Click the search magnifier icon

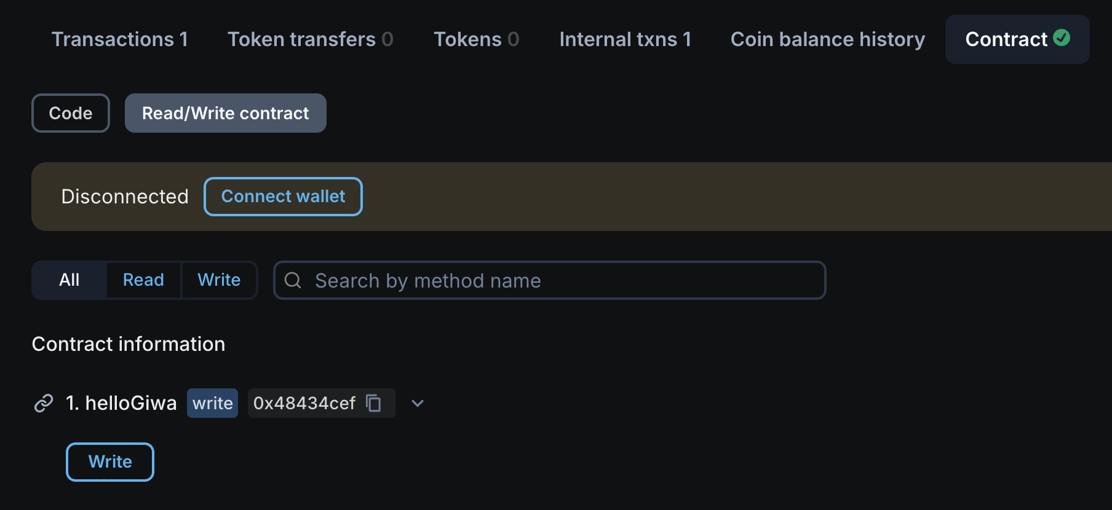tap(293, 280)
